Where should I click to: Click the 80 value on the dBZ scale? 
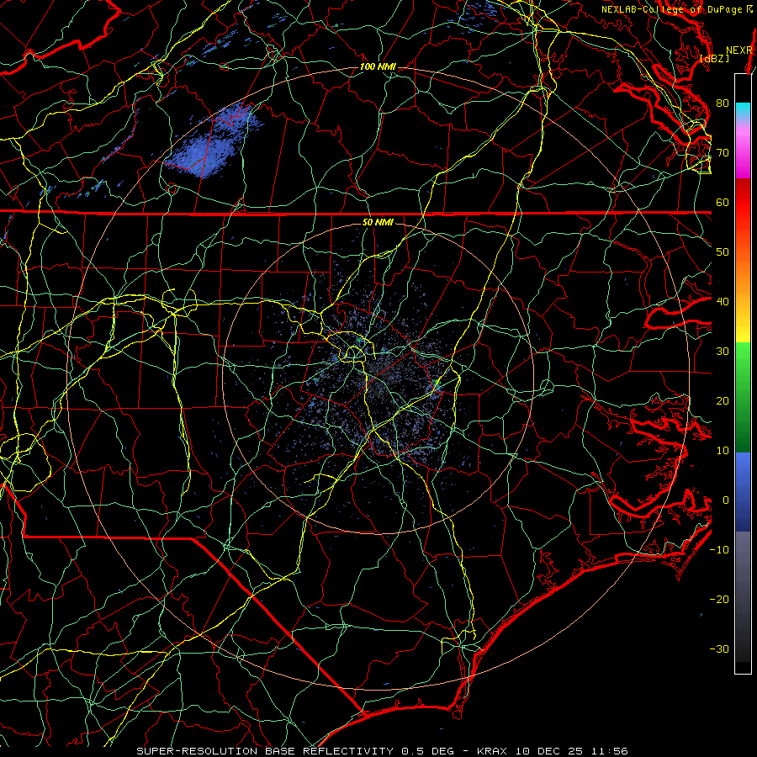(723, 103)
